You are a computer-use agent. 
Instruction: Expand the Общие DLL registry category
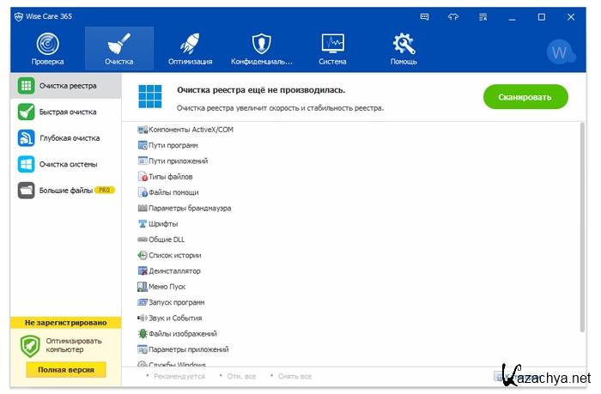166,239
